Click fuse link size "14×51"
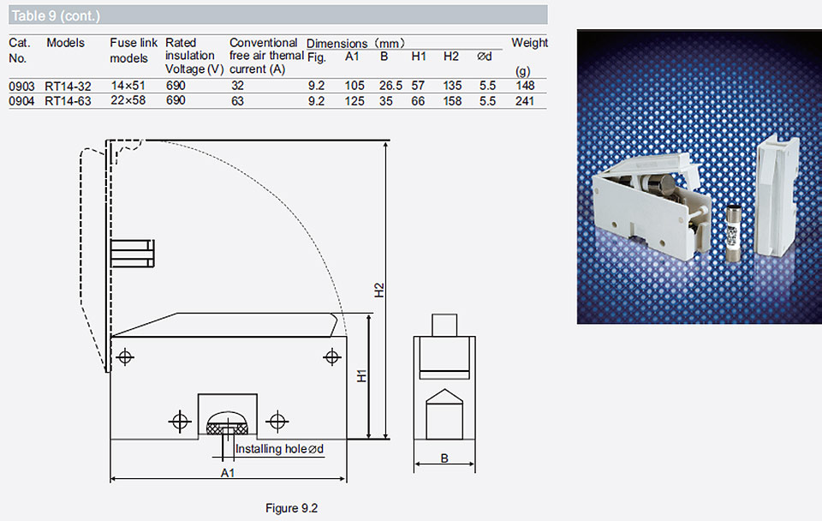The image size is (822, 521). (x=128, y=86)
